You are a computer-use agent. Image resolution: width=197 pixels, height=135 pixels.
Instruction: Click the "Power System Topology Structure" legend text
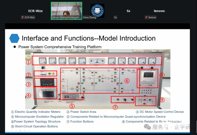tap(37, 121)
